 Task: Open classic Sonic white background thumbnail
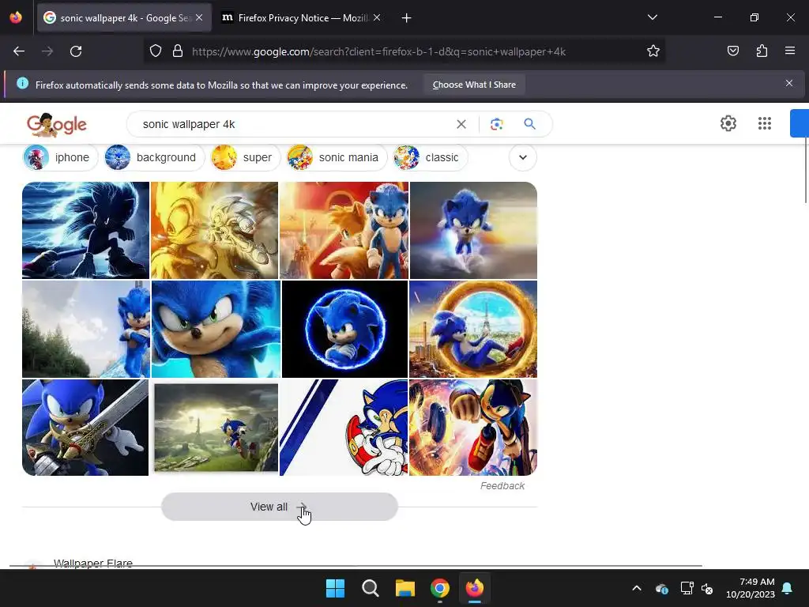pyautogui.click(x=344, y=428)
